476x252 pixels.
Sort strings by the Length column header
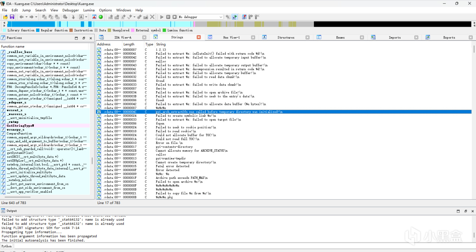pyautogui.click(x=133, y=44)
